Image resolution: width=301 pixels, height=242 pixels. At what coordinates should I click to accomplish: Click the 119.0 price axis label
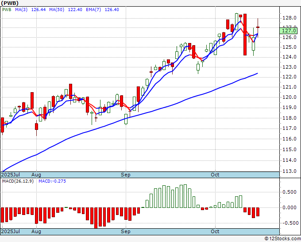[289, 107]
